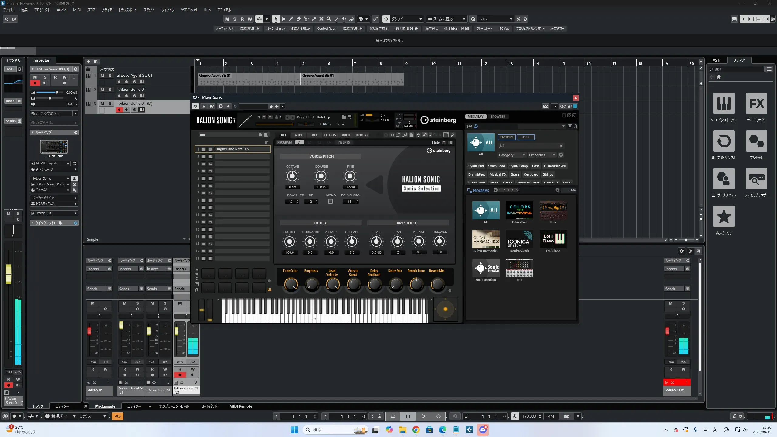Select the Scissors split tool
Screen dimensions: 777x437
point(306,19)
